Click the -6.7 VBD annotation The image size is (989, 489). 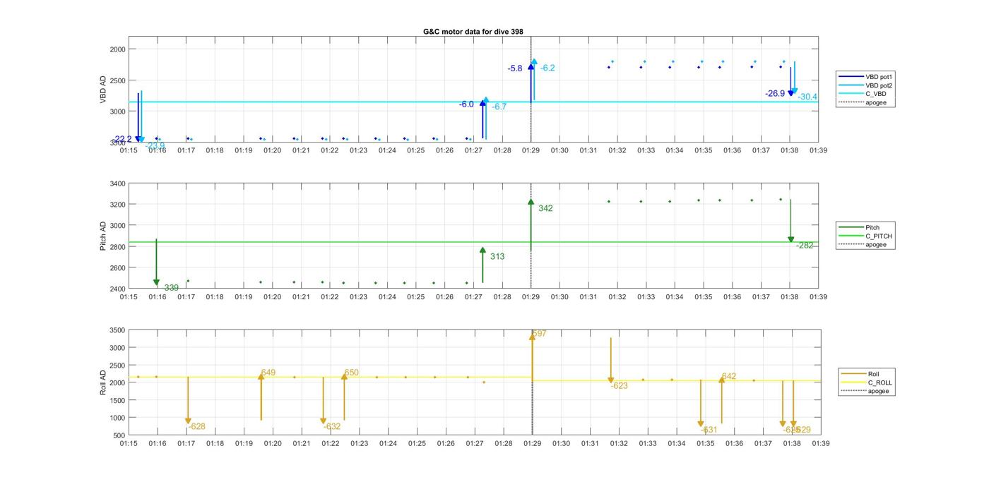tap(499, 107)
